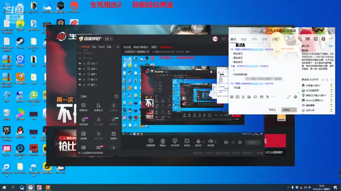Image resolution: width=341 pixels, height=191 pixels.
Task: Toggle visibility of 全屏 1 source
Action: [80, 69]
